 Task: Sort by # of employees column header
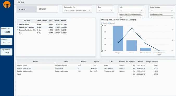point(130,62)
